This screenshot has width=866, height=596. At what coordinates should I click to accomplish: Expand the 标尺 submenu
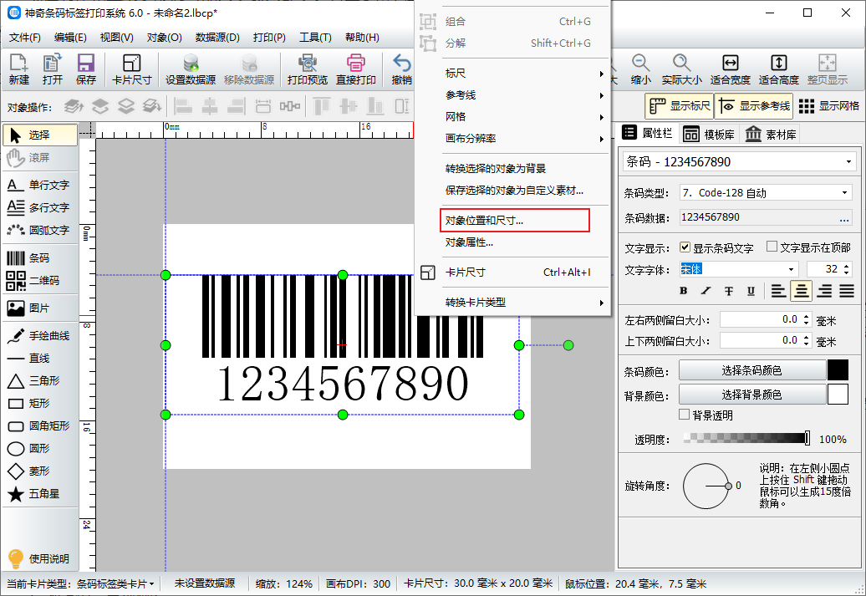(x=525, y=74)
